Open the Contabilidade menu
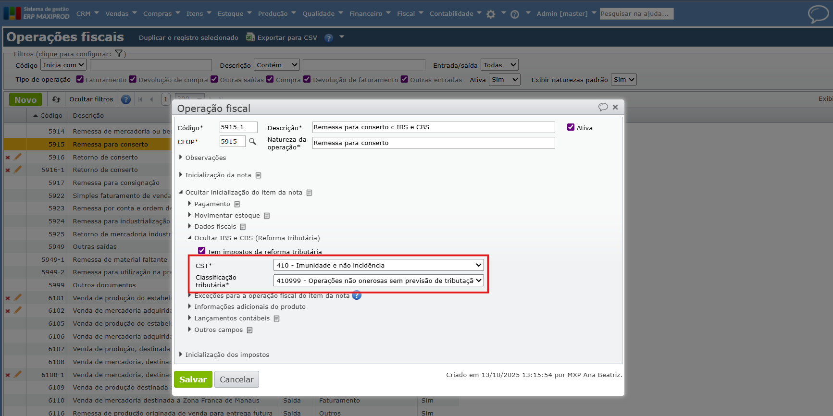The width and height of the screenshot is (833, 416). coord(455,13)
